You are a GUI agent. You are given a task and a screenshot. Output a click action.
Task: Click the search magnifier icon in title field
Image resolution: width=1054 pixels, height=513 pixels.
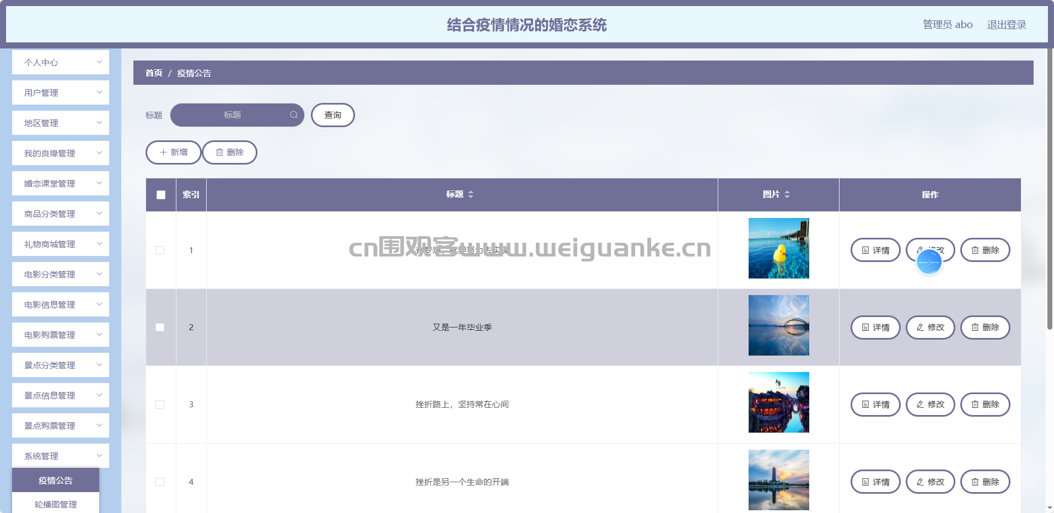(293, 115)
